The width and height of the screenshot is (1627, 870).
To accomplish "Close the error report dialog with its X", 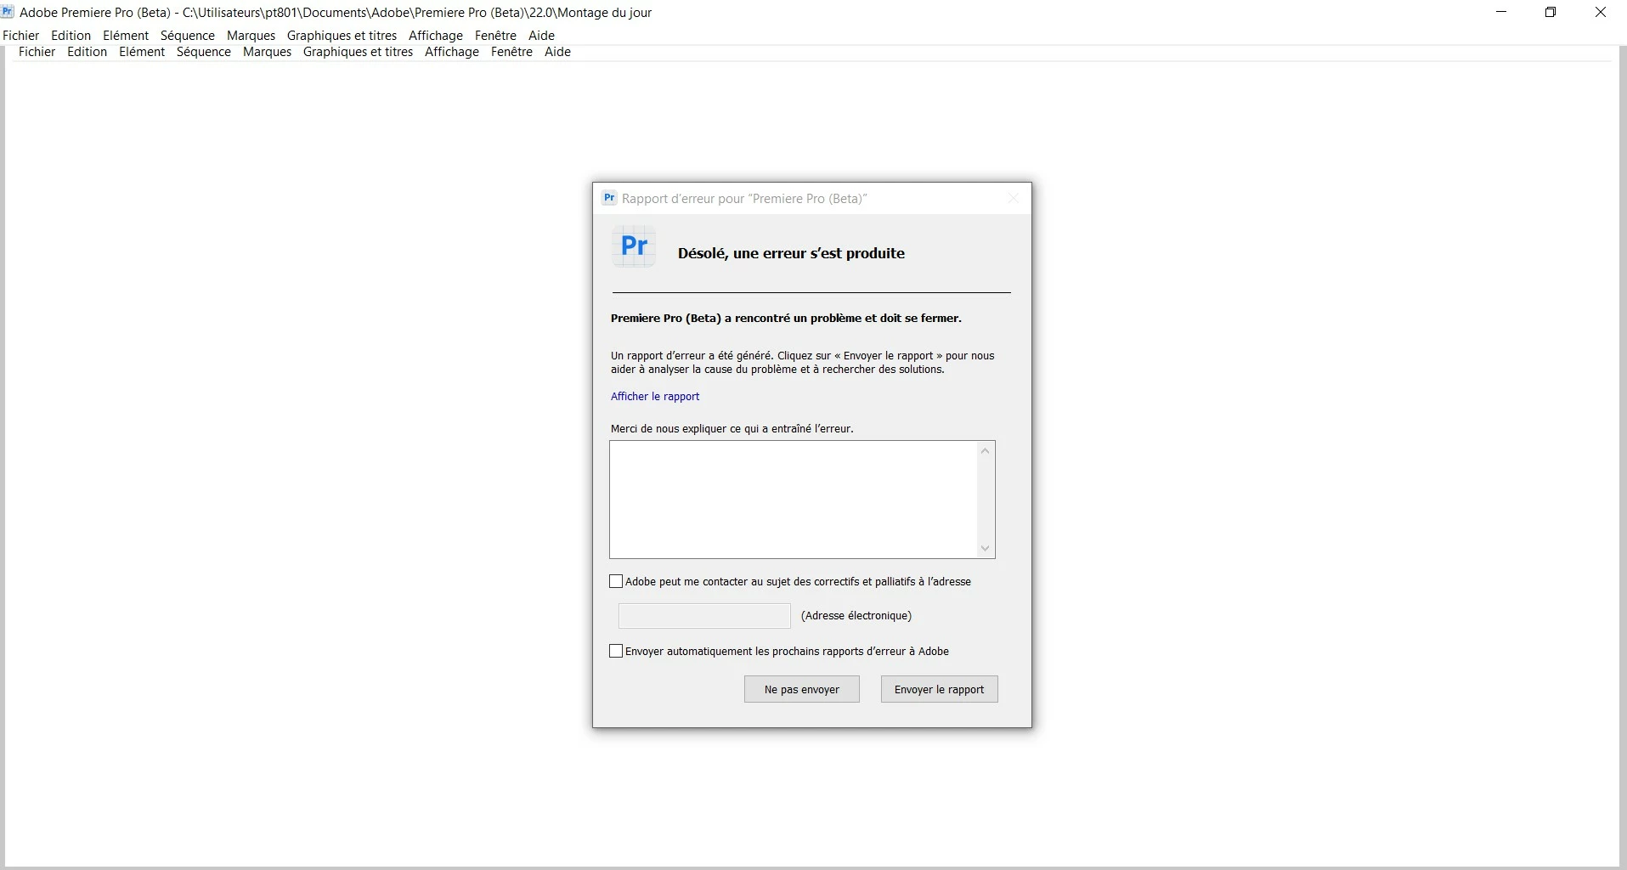I will 1013,198.
